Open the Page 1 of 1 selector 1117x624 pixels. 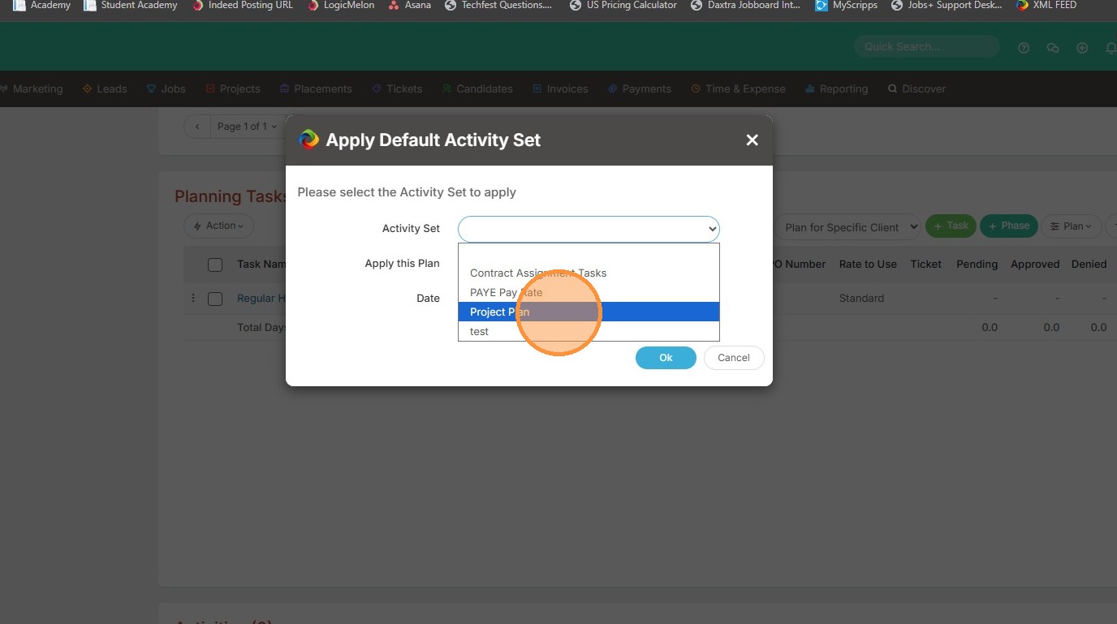click(247, 127)
